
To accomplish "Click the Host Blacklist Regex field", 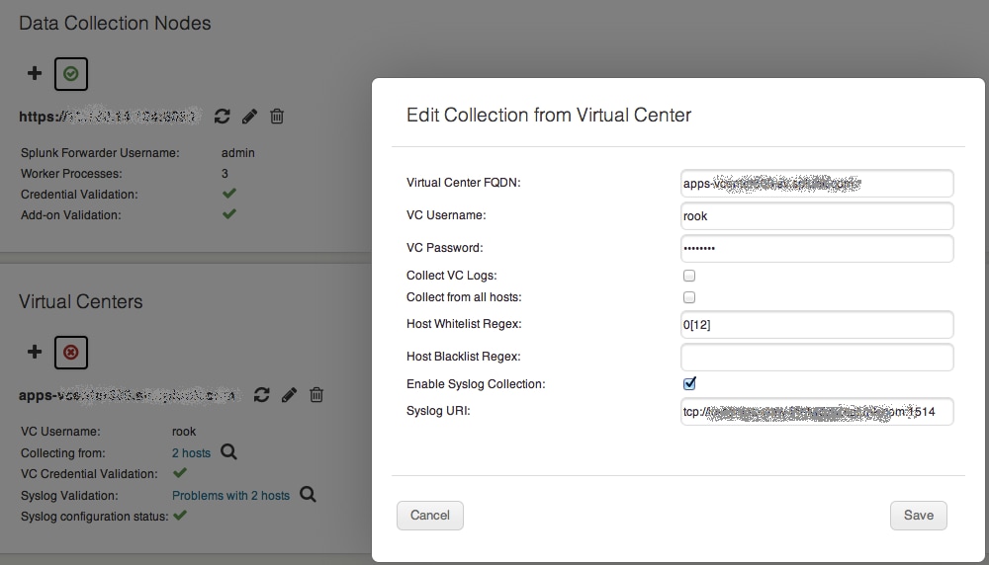I will pos(817,358).
